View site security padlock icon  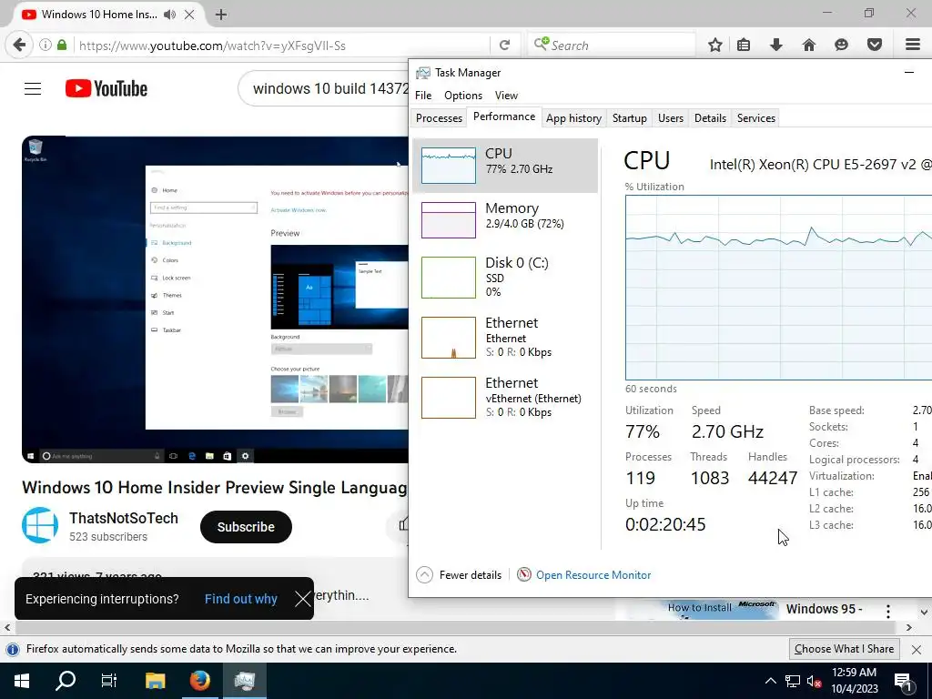[x=62, y=46]
